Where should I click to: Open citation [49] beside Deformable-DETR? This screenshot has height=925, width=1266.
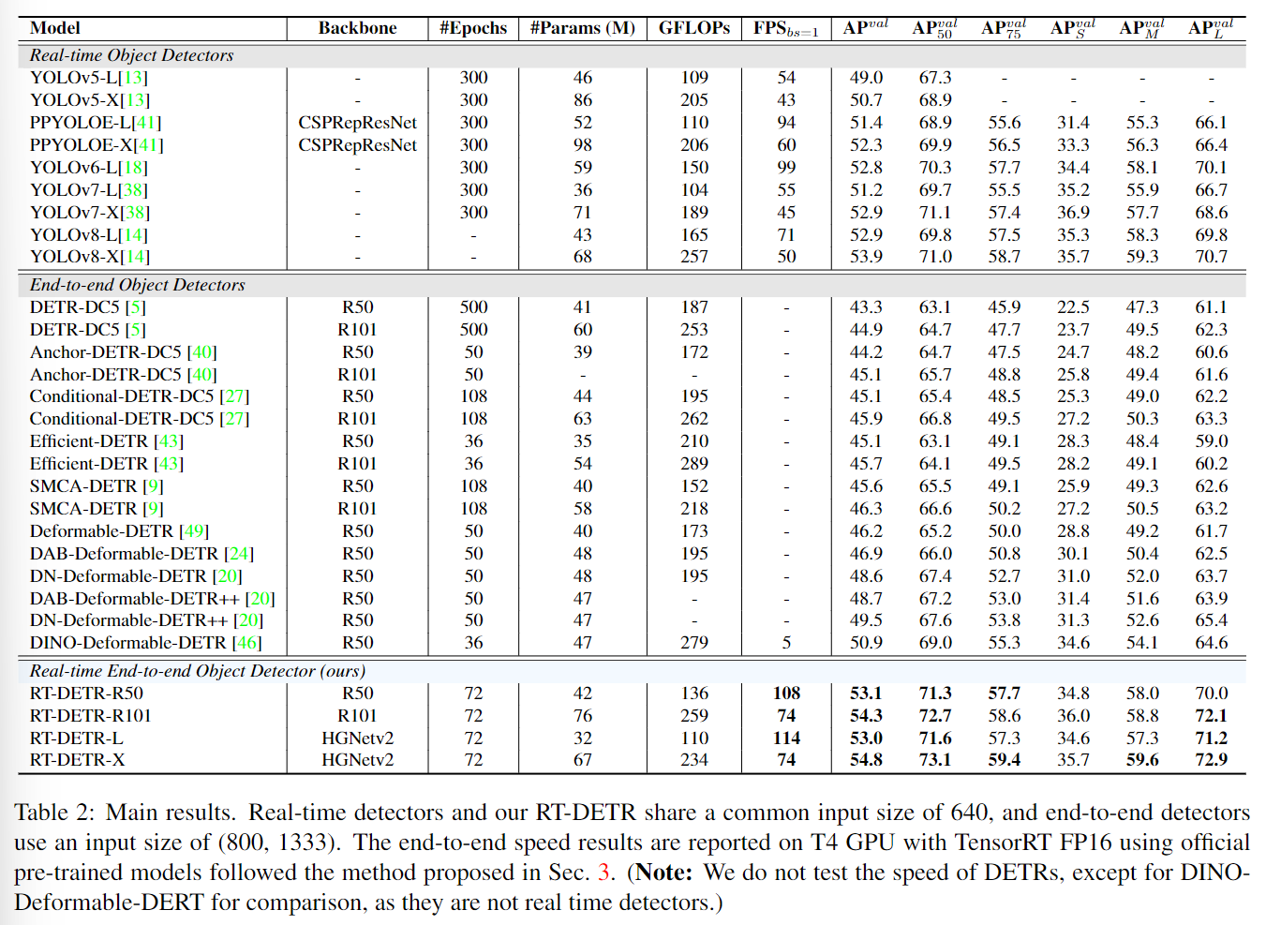pyautogui.click(x=194, y=531)
